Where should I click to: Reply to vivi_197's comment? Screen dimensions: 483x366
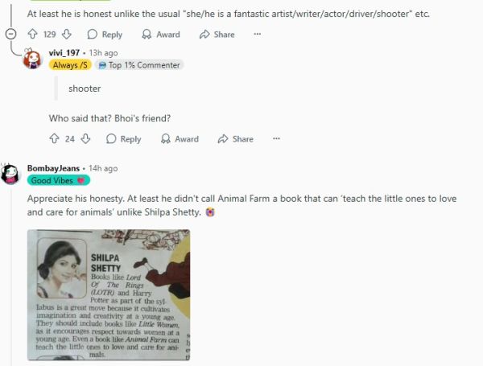[x=124, y=139]
